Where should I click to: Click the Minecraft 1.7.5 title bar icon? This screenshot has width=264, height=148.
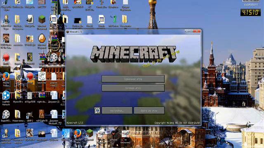pyautogui.click(x=68, y=32)
